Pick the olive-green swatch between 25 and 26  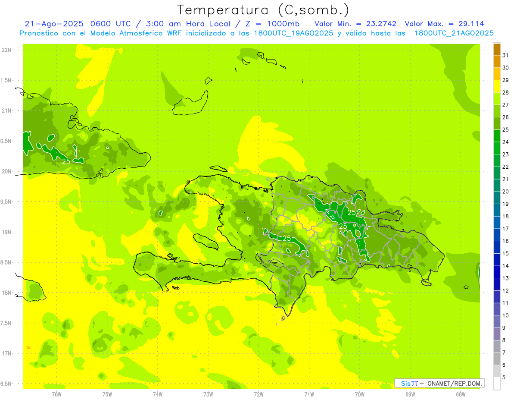point(497,123)
